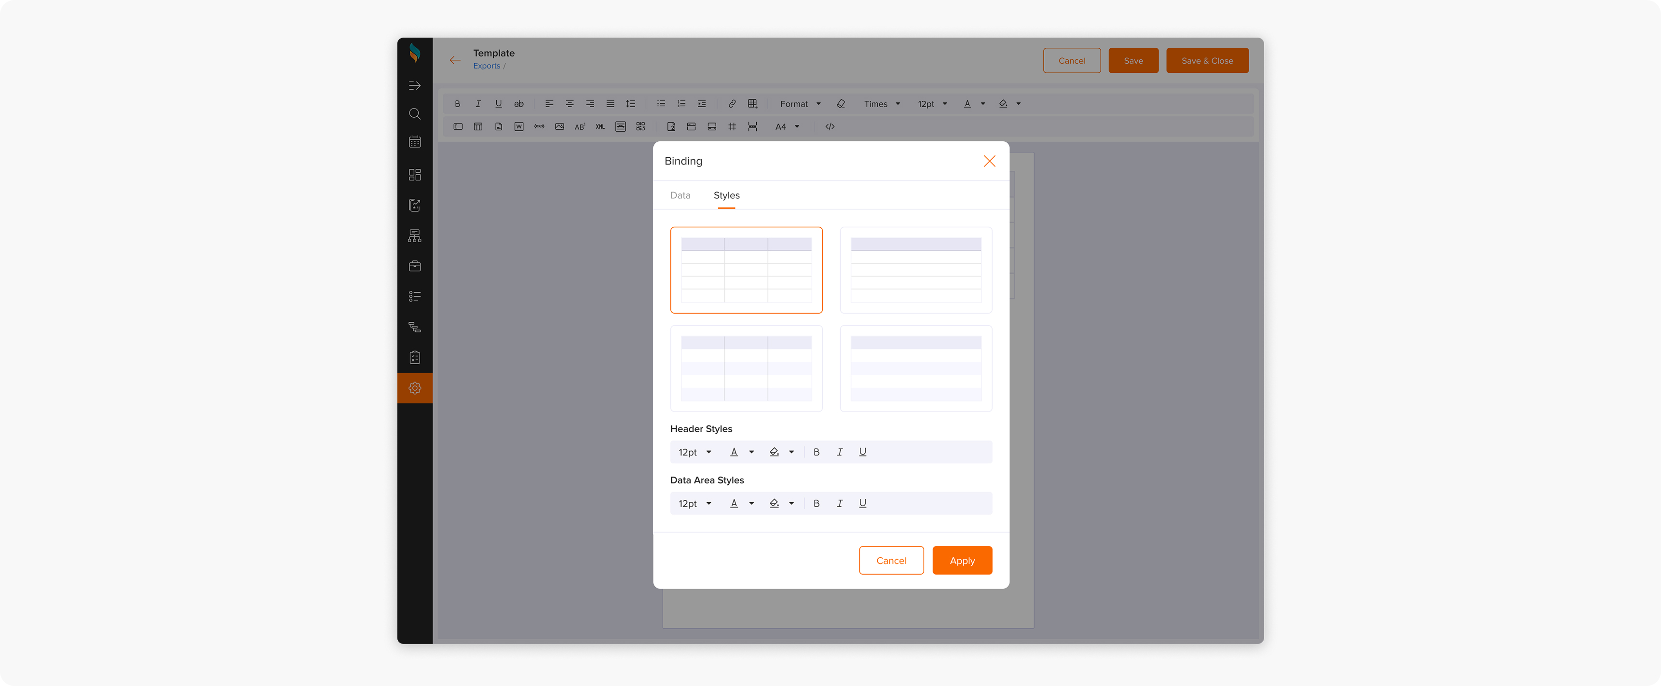The width and height of the screenshot is (1661, 686).
Task: Insert link using toolbar chain icon
Action: 732,104
